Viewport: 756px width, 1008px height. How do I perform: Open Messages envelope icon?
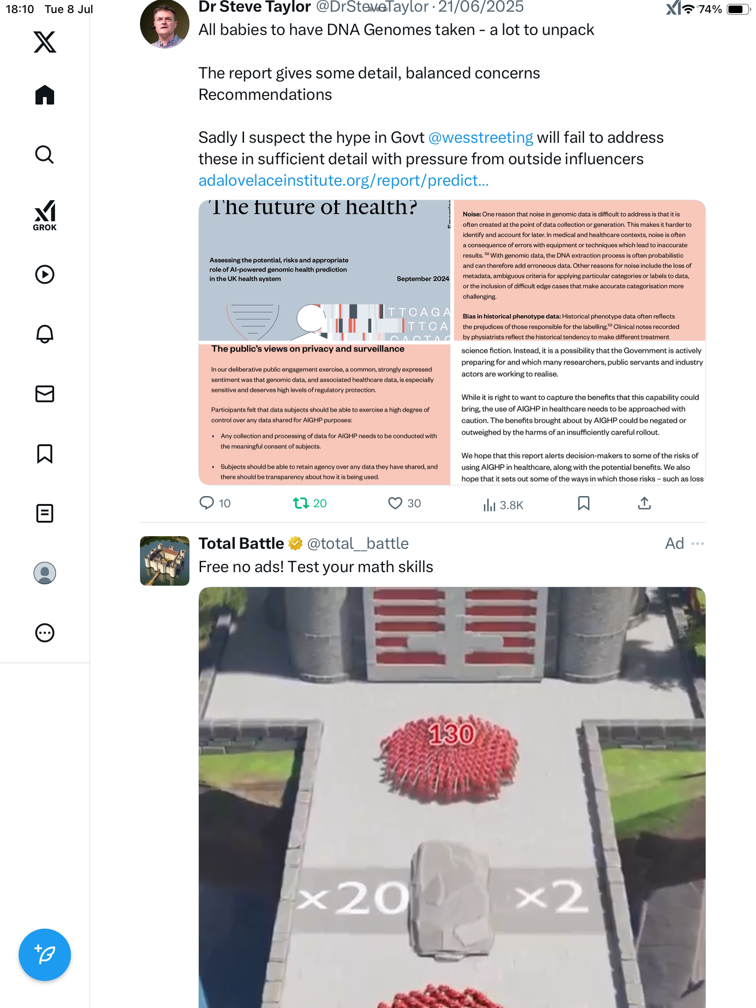point(45,394)
